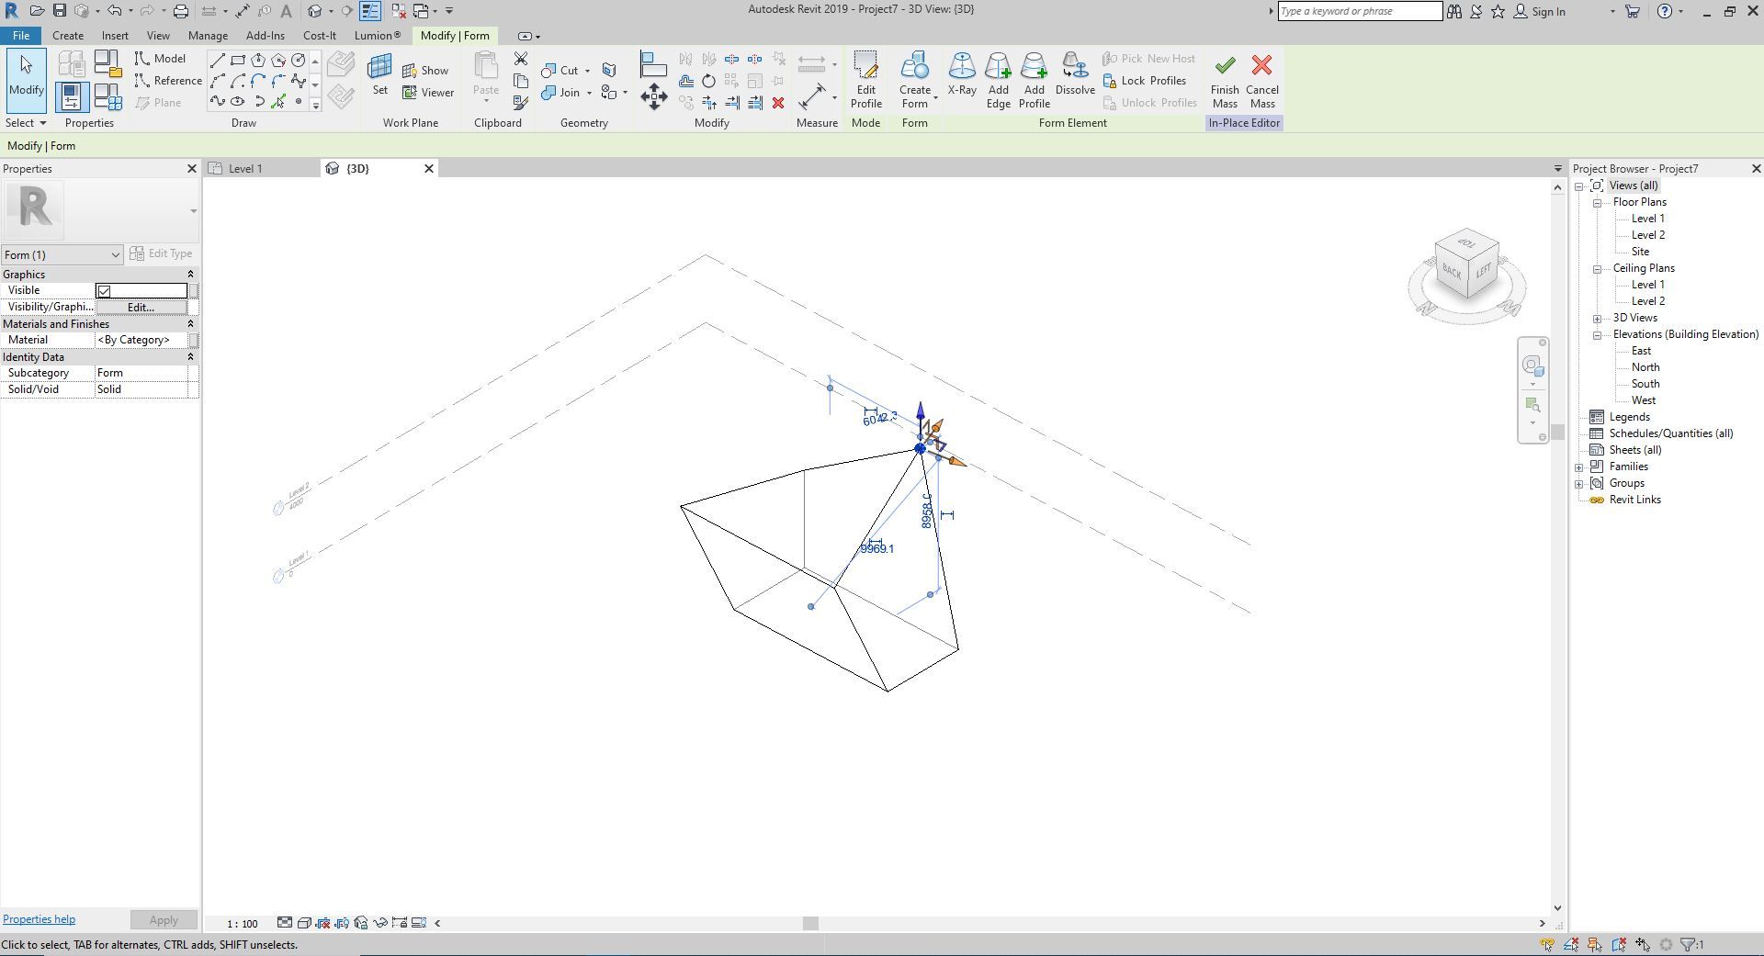1764x956 pixels.
Task: Expand the Families node in Project Browser
Action: click(x=1579, y=467)
